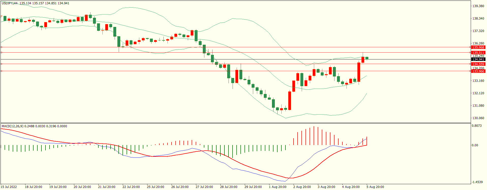Click the left handle of the 133.966 line
Viewport: 487px width, 190px height.
point(1,71)
